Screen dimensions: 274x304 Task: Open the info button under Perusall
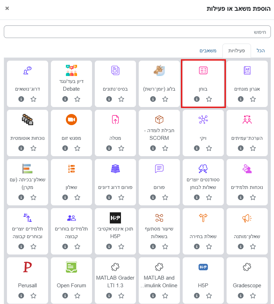click(21, 296)
